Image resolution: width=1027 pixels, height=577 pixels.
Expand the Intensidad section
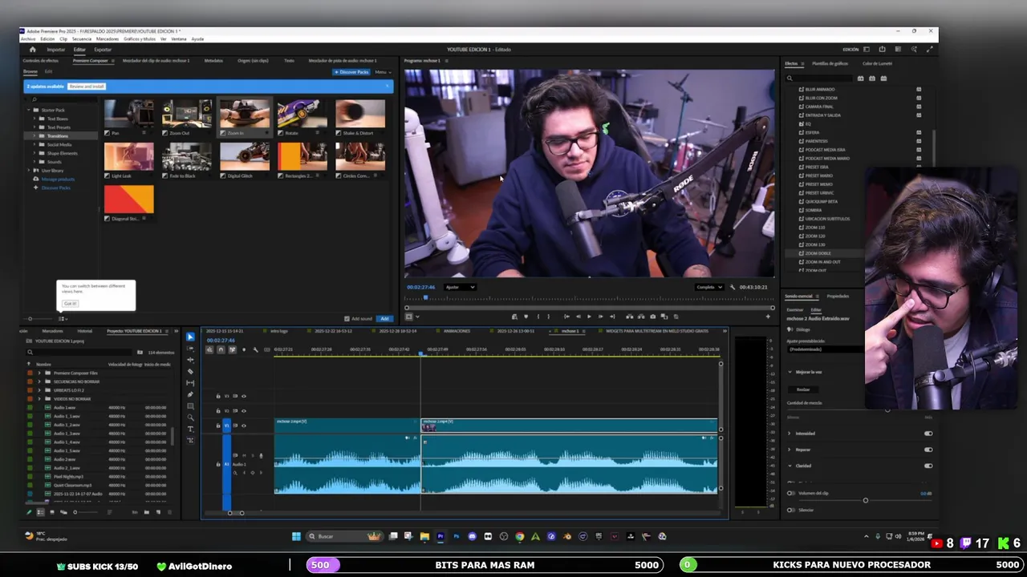pos(790,434)
